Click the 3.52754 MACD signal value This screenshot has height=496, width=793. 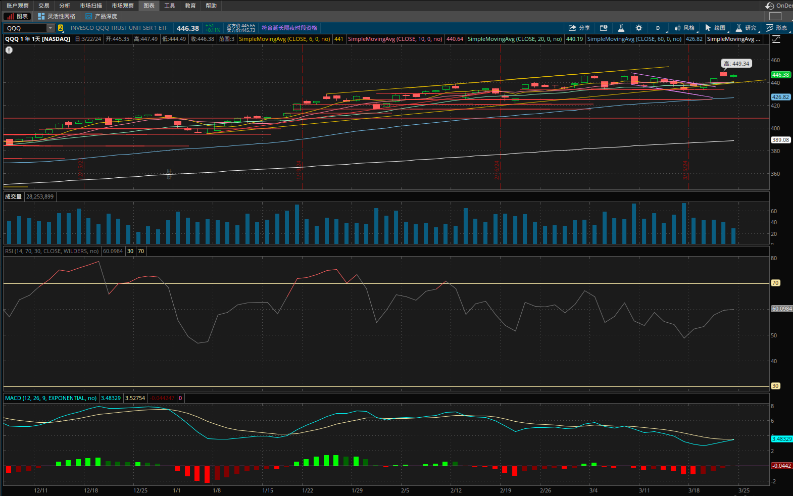click(135, 398)
